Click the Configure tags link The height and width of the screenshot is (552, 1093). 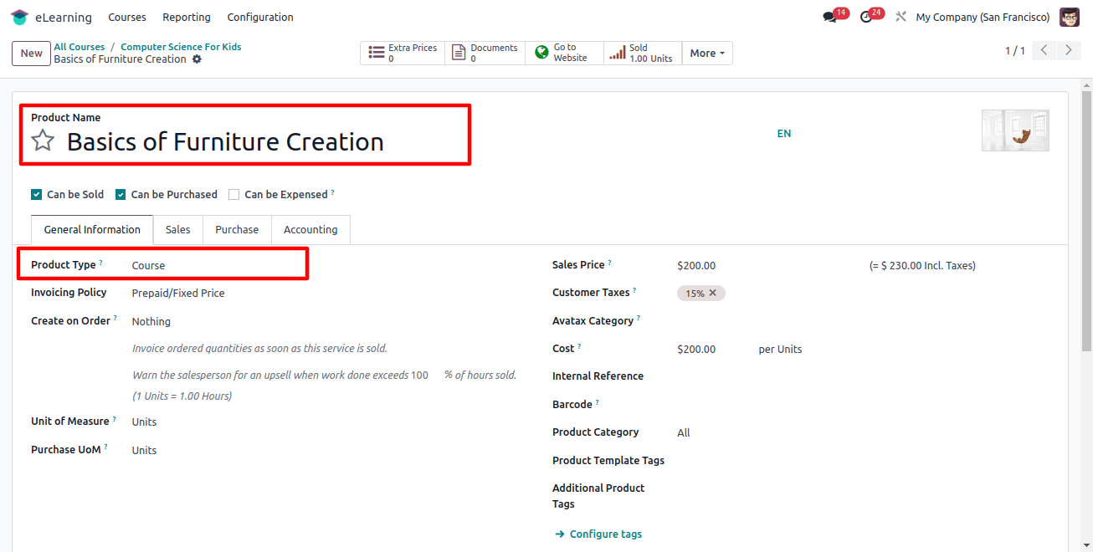pyautogui.click(x=598, y=534)
